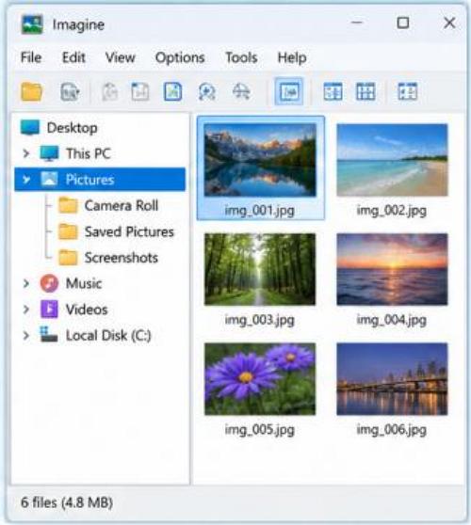
Task: Expand the Local Disk (C:) node
Action: [26, 336]
